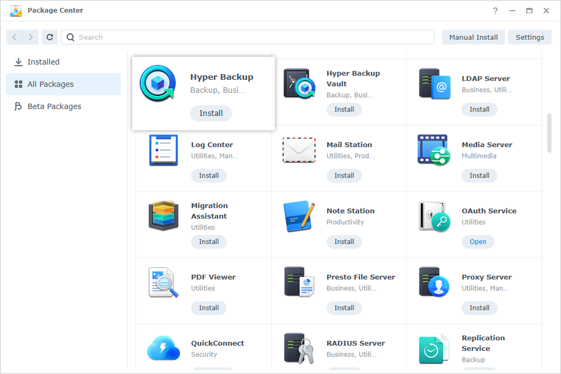Click the Hyper Backup Vault safe icon
Viewport: 561px width, 374px height.
[x=299, y=84]
